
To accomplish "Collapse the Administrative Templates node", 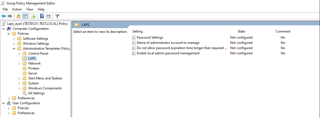I will (14, 49).
